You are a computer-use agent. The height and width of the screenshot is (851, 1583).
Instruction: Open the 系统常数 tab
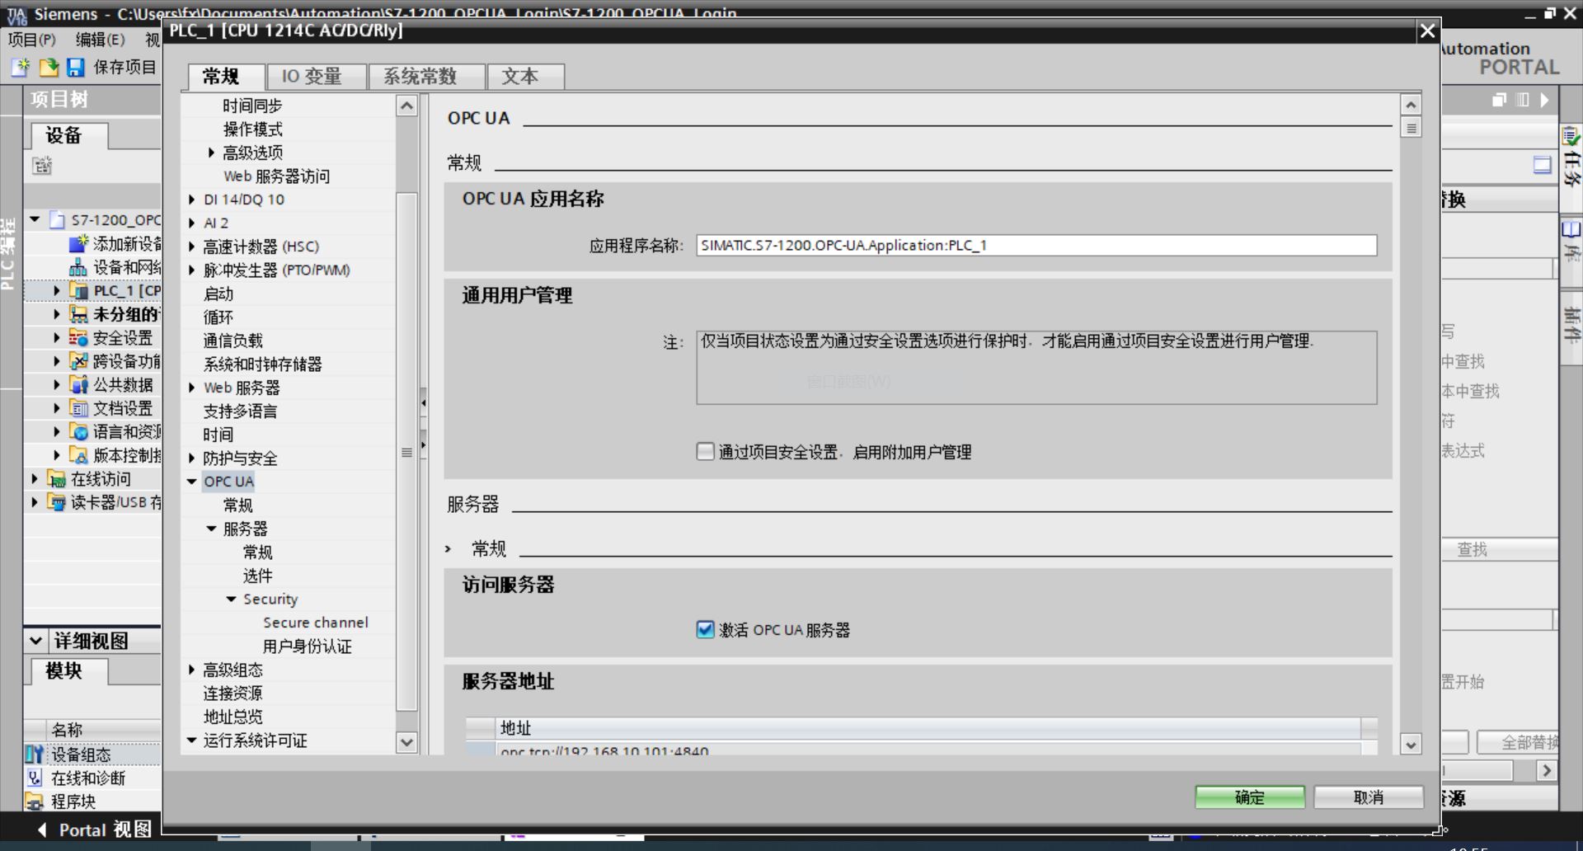click(423, 76)
